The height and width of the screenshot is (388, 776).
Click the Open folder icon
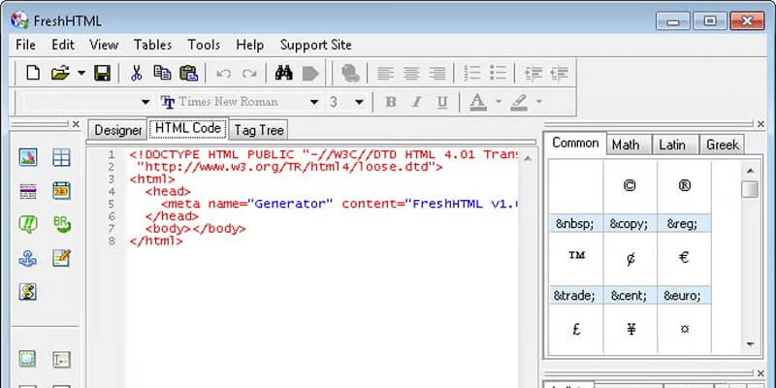(x=60, y=74)
